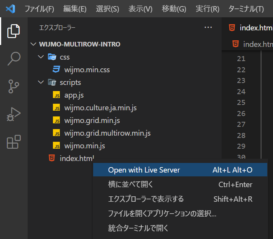
Task: Open the ファイル(F) menu
Action: pyautogui.click(x=39, y=9)
